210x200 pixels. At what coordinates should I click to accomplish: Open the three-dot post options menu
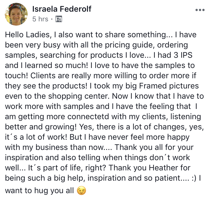(200, 10)
